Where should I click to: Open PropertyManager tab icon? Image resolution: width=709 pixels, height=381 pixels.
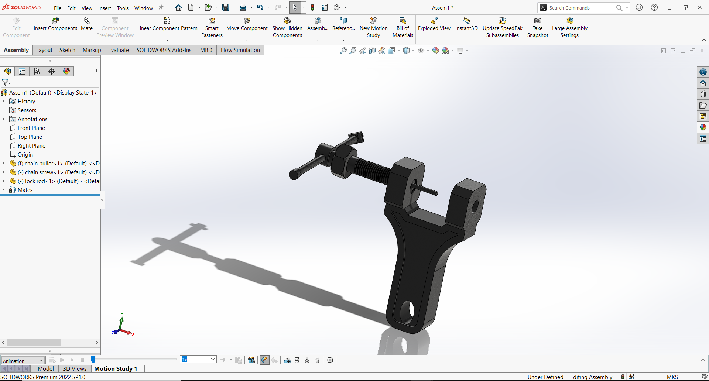tap(22, 71)
